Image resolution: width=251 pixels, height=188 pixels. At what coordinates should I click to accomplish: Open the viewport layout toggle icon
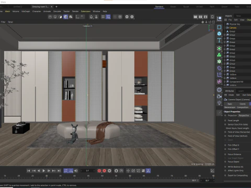(213, 22)
